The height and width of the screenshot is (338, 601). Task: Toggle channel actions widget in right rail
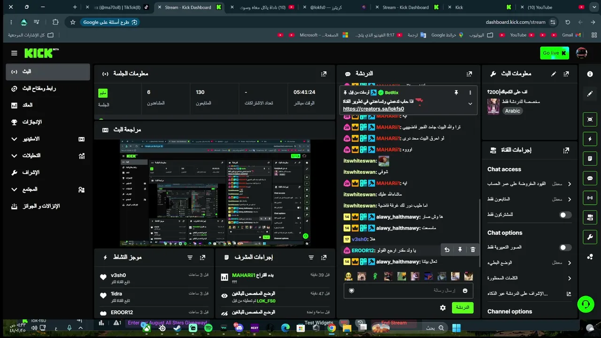(x=590, y=217)
